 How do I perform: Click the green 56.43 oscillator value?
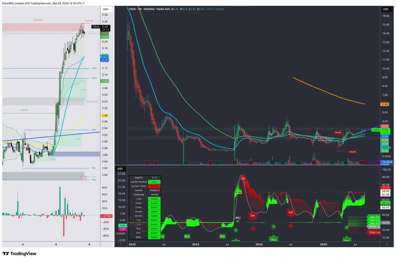pos(386,203)
